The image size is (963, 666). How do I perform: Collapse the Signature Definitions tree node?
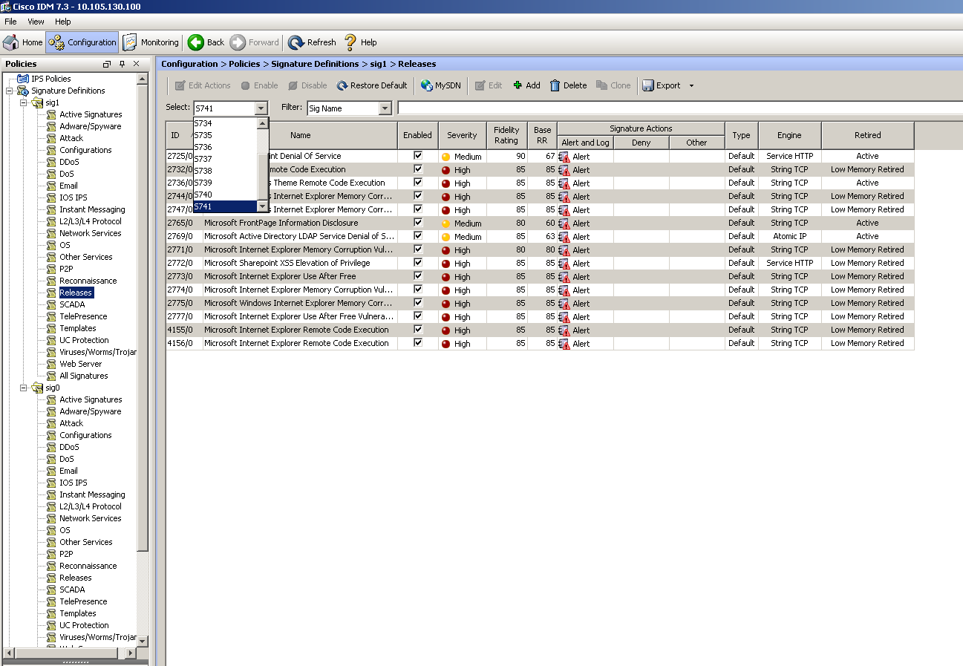[x=10, y=91]
